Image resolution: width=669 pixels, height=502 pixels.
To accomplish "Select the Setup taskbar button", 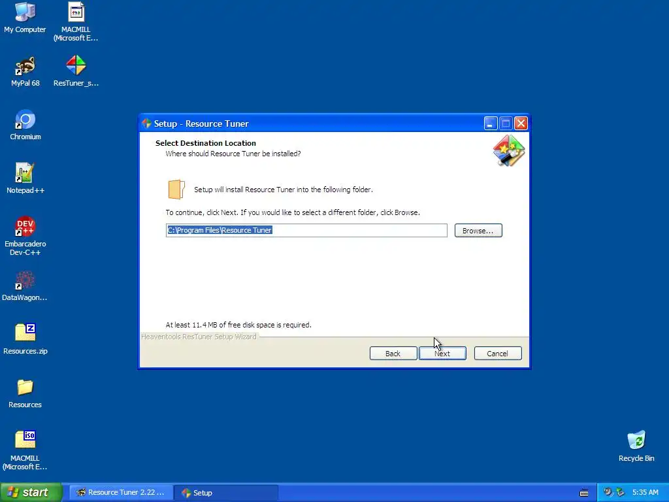I will click(226, 492).
